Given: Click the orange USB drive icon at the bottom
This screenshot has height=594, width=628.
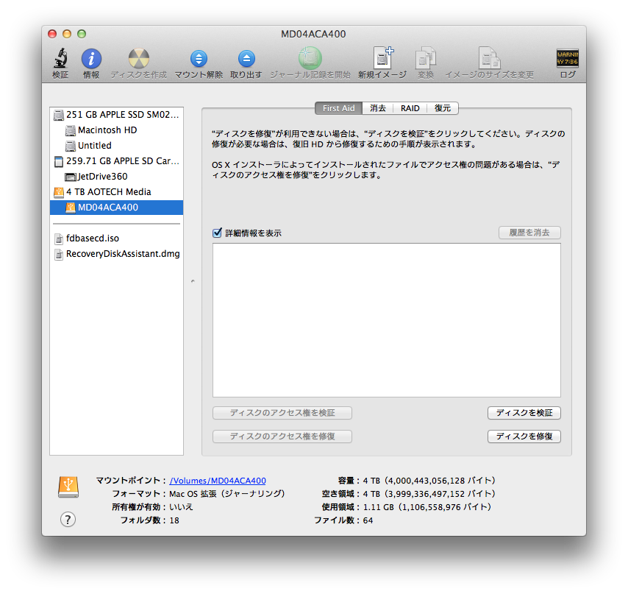Looking at the screenshot, I should click(x=68, y=487).
